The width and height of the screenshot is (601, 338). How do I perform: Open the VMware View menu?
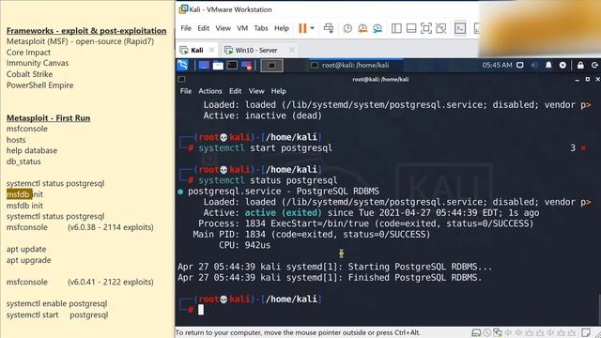(x=223, y=28)
